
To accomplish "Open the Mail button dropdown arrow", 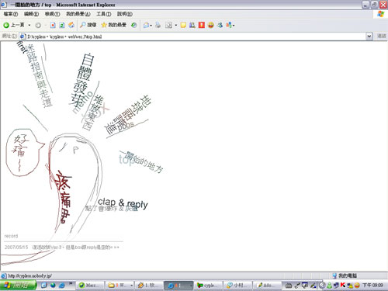I will pyautogui.click(x=151, y=26).
